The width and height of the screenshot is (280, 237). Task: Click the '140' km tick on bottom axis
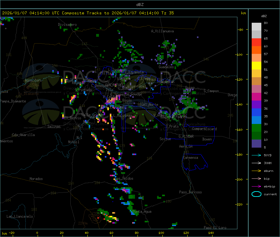(x=211, y=233)
